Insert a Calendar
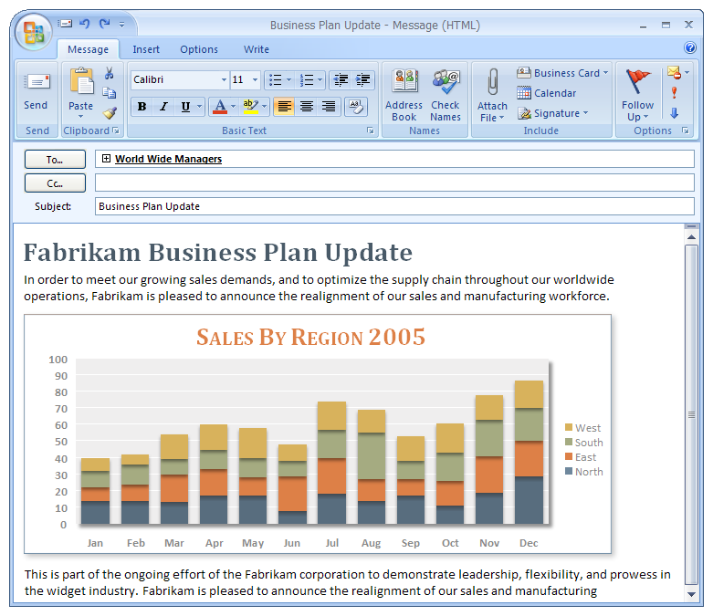Screen dimensions: 713x616 pos(547,93)
